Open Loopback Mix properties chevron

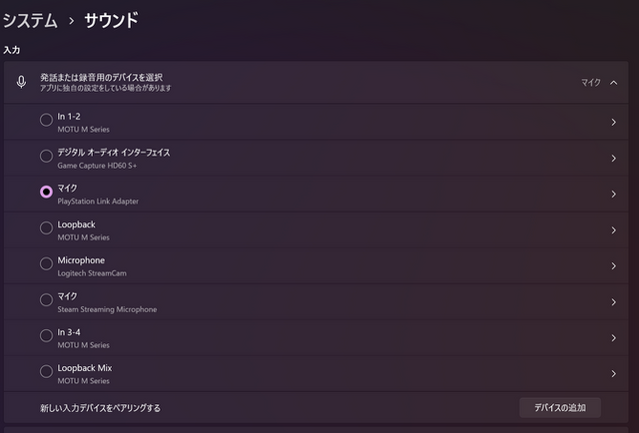pyautogui.click(x=613, y=374)
